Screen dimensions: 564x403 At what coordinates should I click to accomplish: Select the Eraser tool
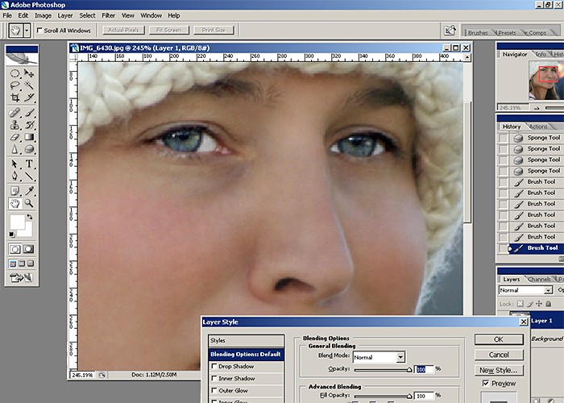click(15, 137)
